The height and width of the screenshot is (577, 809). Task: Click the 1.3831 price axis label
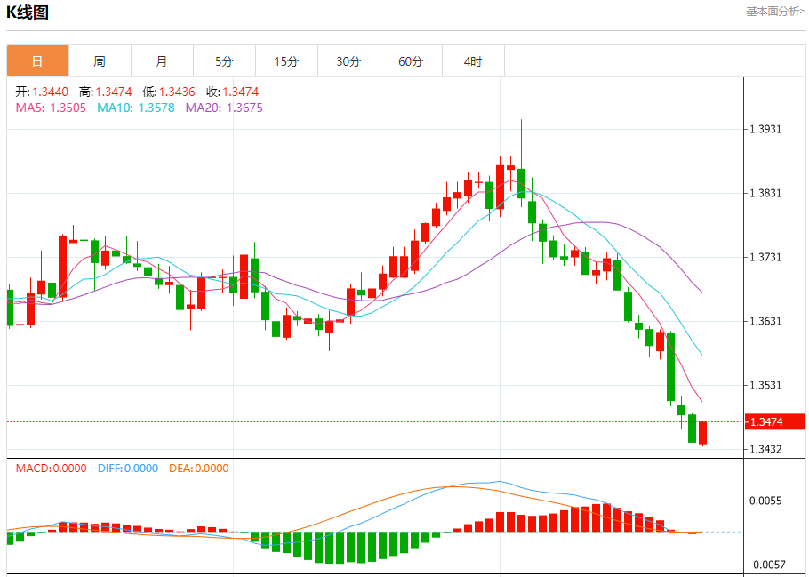[x=765, y=193]
